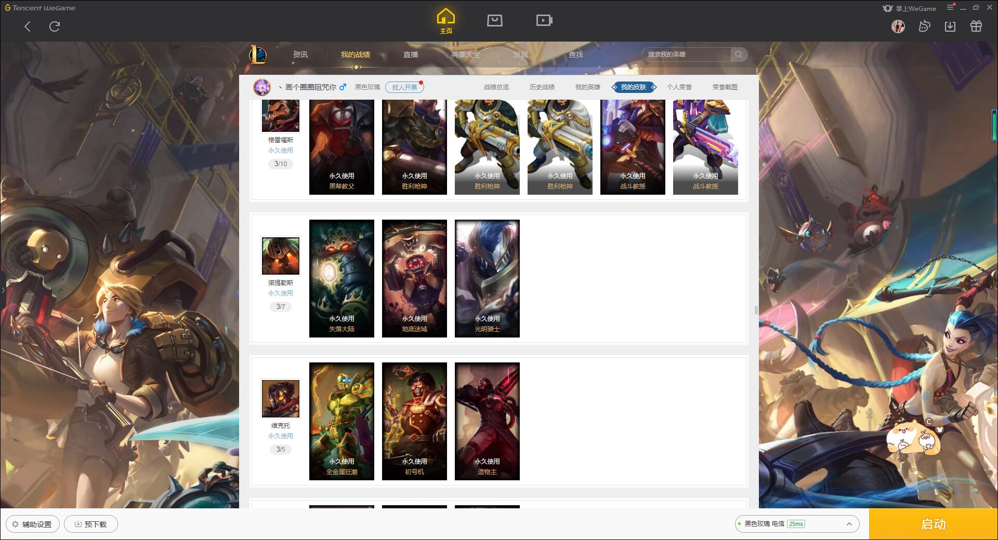Screen dimensions: 998x540
Task: Open the 全金属狂潮 skin card
Action: tap(342, 421)
